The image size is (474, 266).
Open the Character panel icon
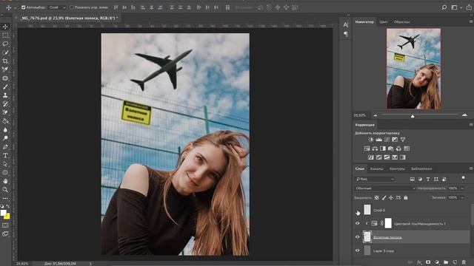[346, 24]
